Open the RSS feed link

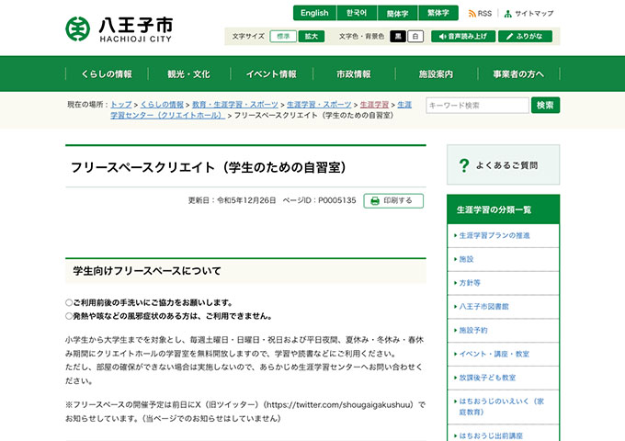[480, 14]
